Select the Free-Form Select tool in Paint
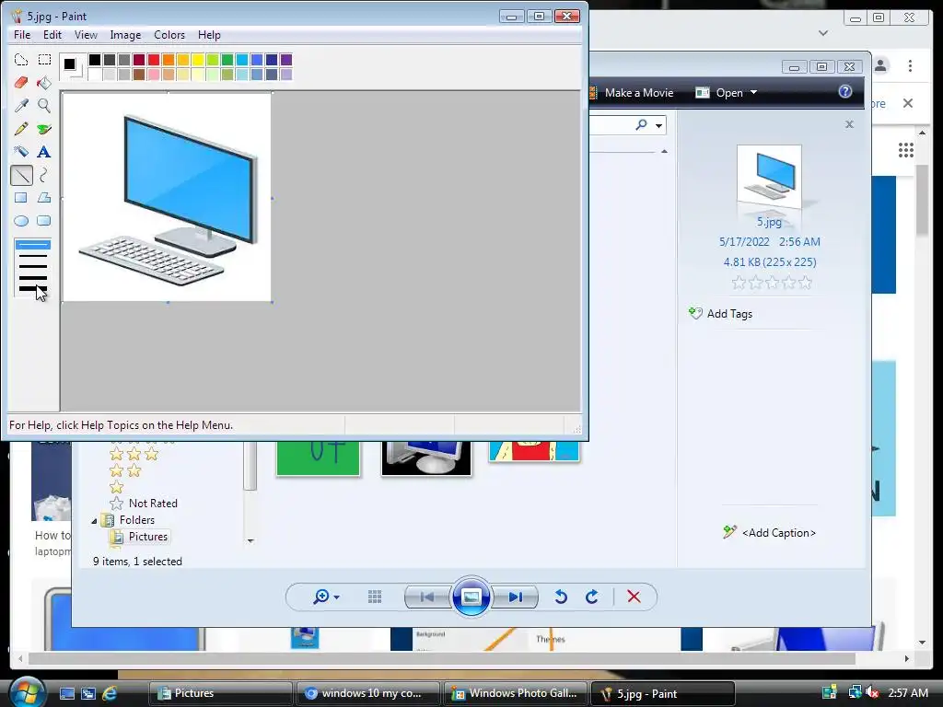Screen dimensions: 943x707 21,60
